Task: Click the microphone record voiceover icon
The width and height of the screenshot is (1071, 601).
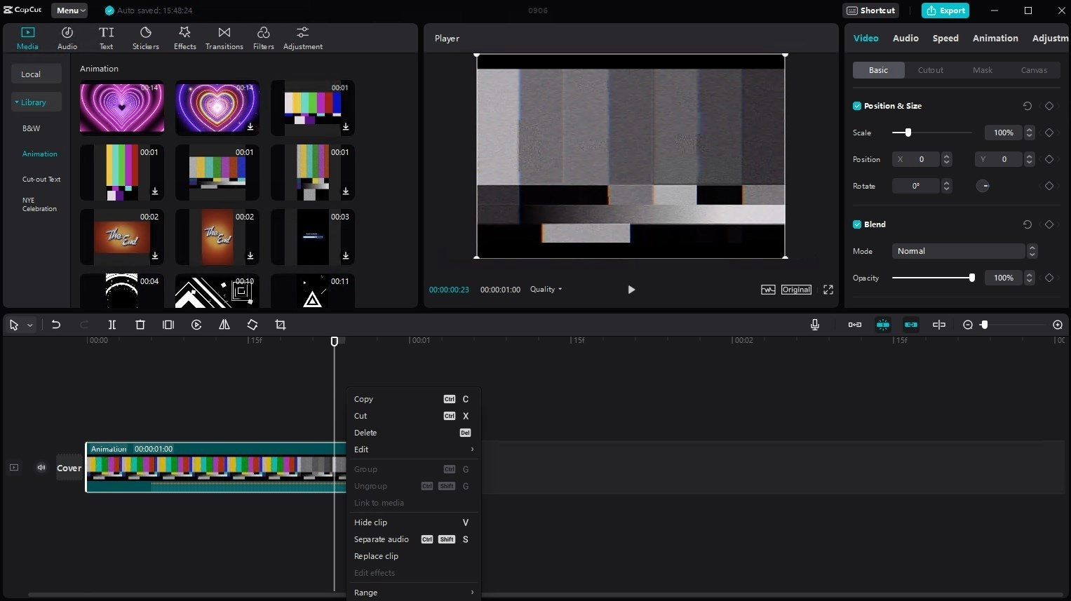Action: click(815, 325)
